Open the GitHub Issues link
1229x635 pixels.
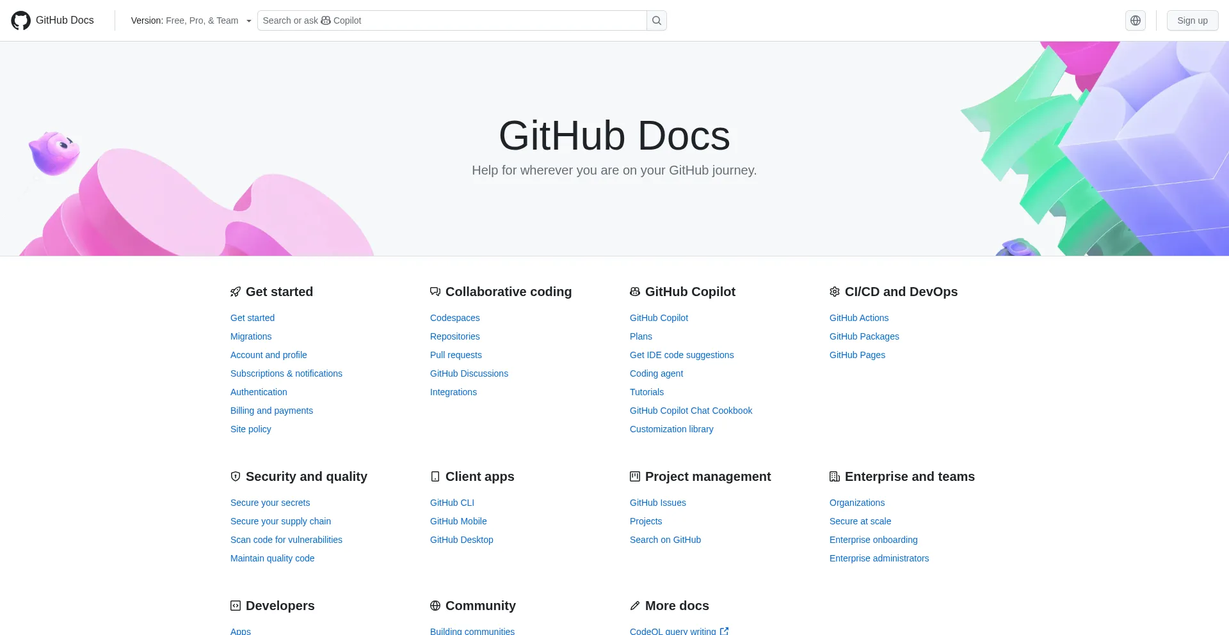(657, 503)
